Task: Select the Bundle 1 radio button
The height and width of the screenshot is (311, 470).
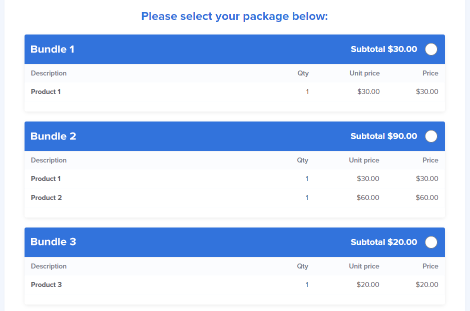Action: click(431, 49)
